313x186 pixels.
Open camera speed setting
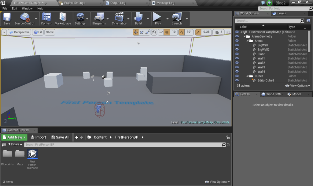pyautogui.click(x=219, y=32)
